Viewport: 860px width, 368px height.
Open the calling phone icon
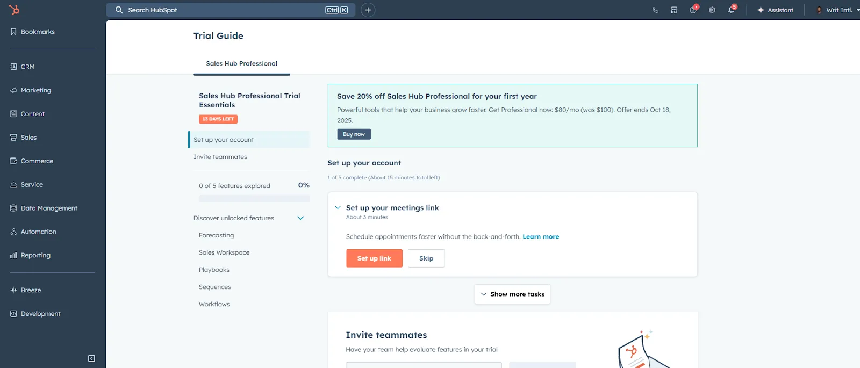tap(655, 10)
